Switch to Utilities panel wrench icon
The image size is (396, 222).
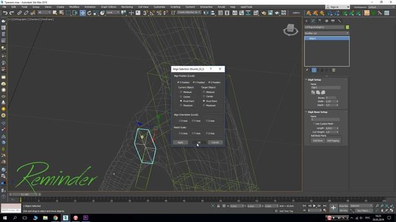(340, 21)
